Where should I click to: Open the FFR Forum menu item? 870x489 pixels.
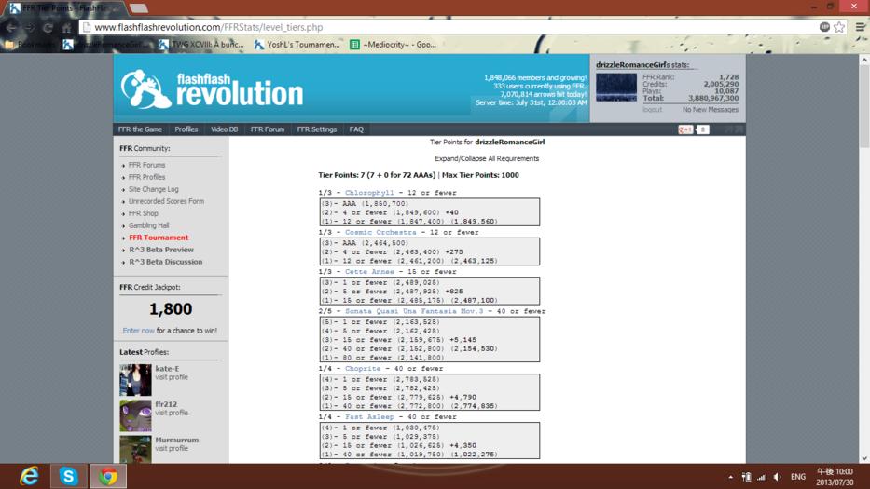click(267, 129)
